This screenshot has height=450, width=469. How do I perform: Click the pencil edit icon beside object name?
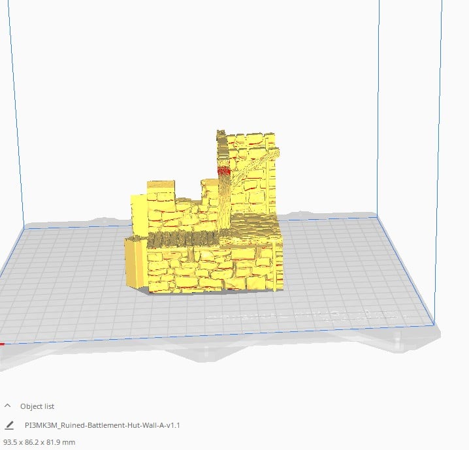pyautogui.click(x=9, y=425)
